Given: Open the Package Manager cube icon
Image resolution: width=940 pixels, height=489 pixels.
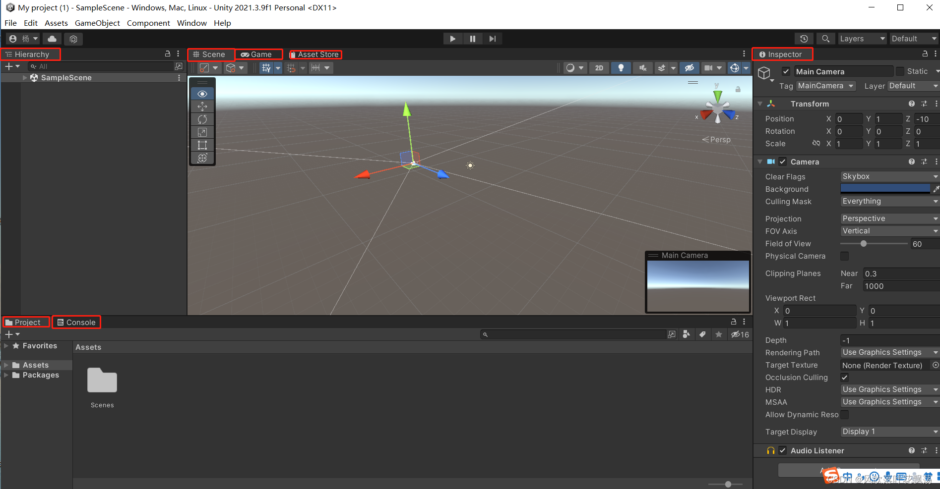Looking at the screenshot, I should pos(73,39).
